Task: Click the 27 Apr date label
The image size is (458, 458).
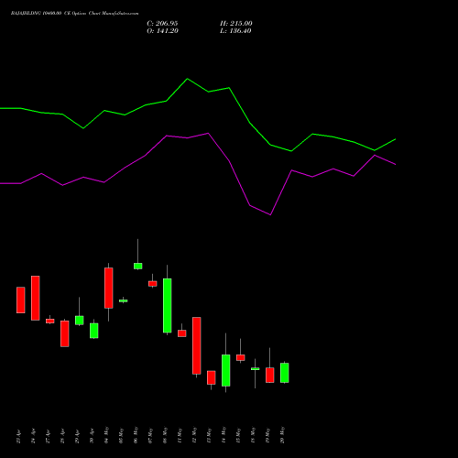Action: click(48, 437)
